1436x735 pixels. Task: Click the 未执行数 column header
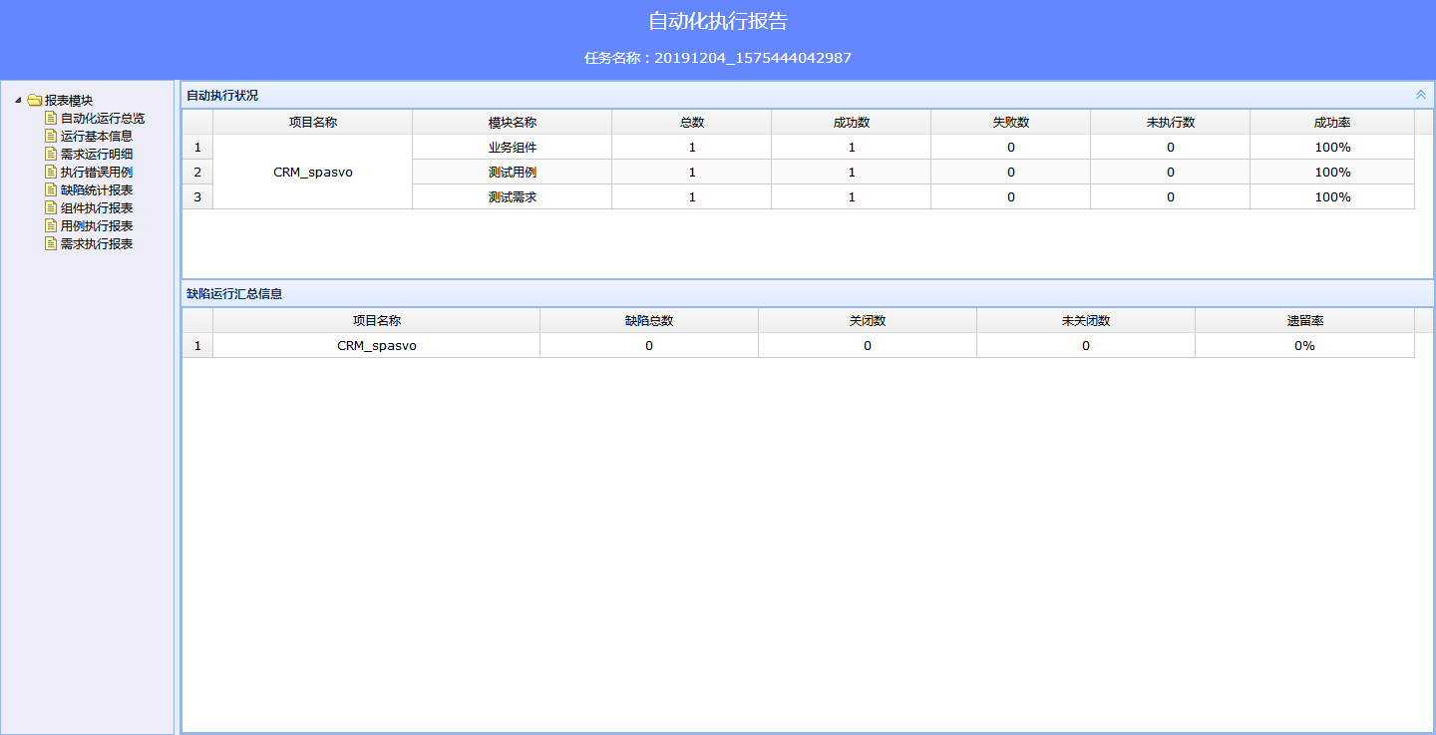click(1170, 122)
